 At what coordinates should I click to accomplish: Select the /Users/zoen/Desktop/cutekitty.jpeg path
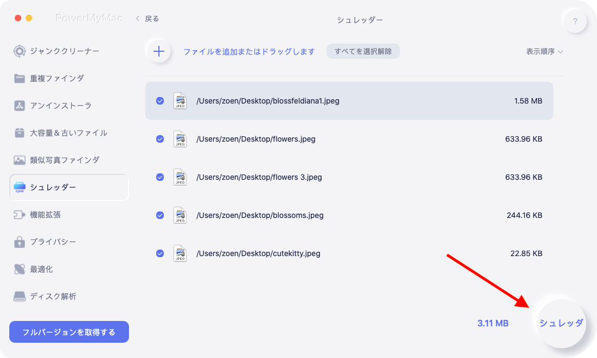pyautogui.click(x=258, y=253)
